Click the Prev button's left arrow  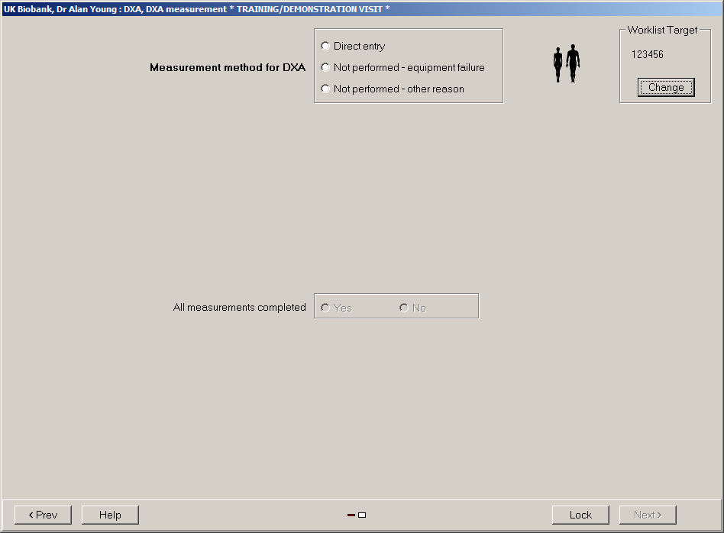(31, 515)
